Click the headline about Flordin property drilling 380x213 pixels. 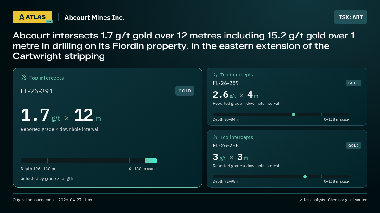[184, 46]
